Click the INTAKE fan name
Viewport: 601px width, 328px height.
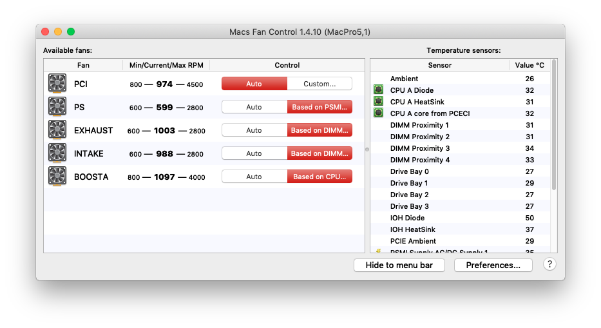[89, 153]
